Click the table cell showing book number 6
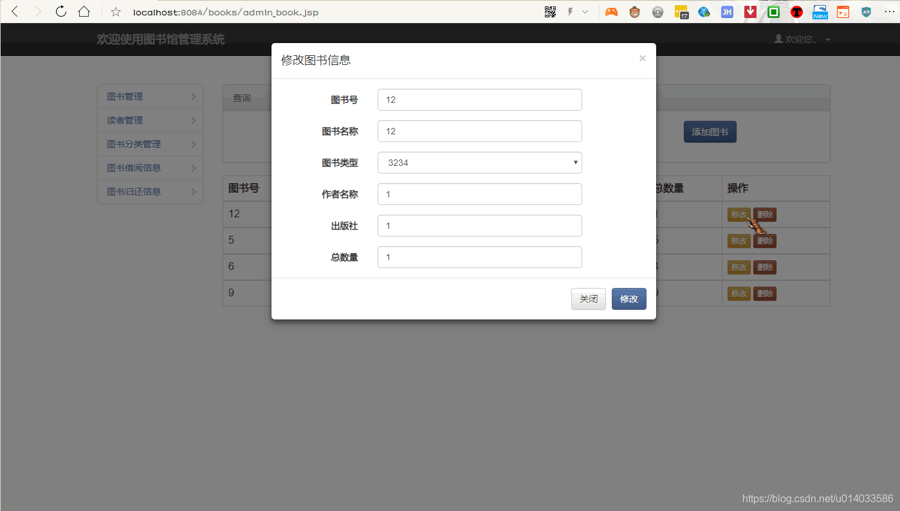The width and height of the screenshot is (900, 511). pyautogui.click(x=232, y=267)
